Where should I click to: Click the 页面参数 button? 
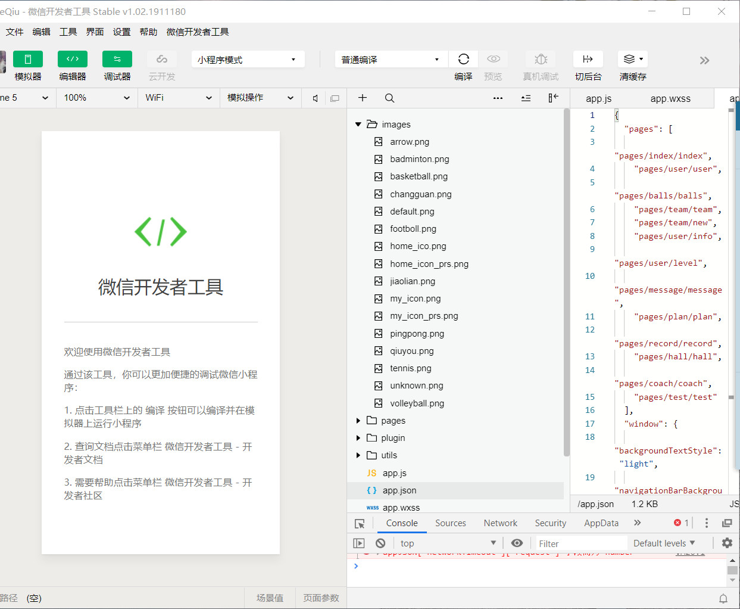click(x=321, y=598)
